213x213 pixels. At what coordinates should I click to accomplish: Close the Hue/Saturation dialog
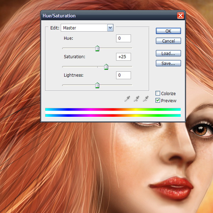coord(180,16)
